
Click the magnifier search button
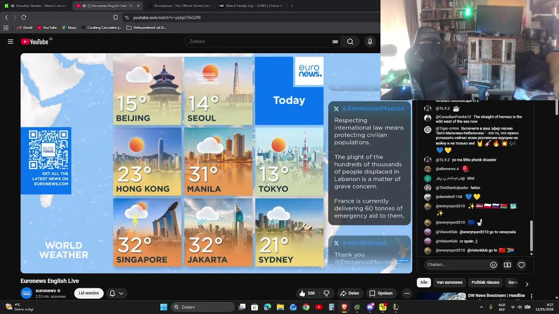click(x=350, y=42)
